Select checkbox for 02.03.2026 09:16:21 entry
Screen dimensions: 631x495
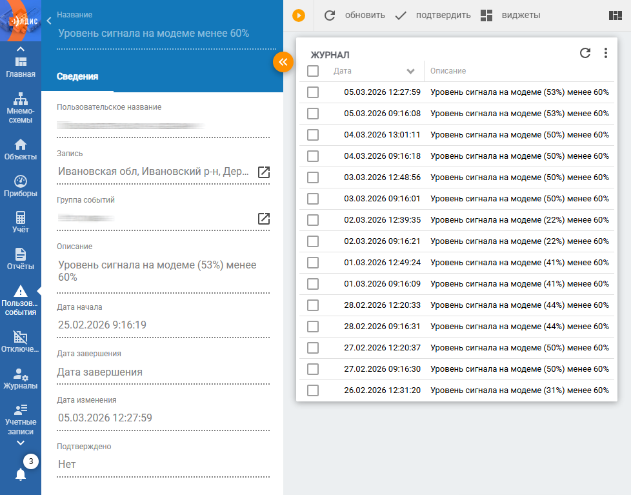click(313, 241)
